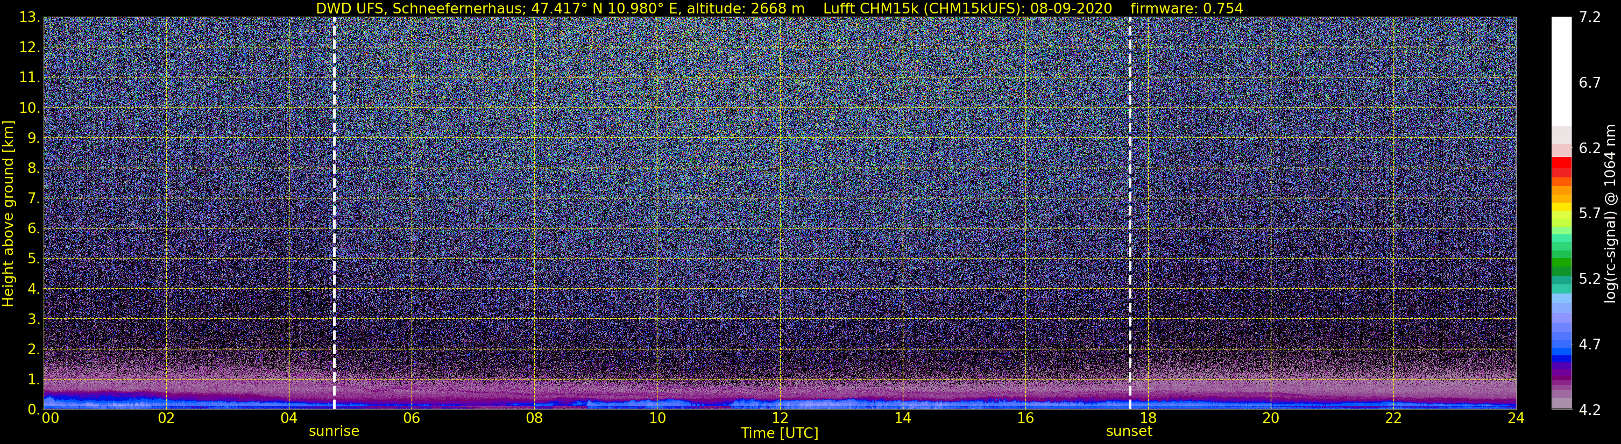This screenshot has width=1621, height=444.
Task: Click the time axis tick label 06
Action: click(412, 419)
